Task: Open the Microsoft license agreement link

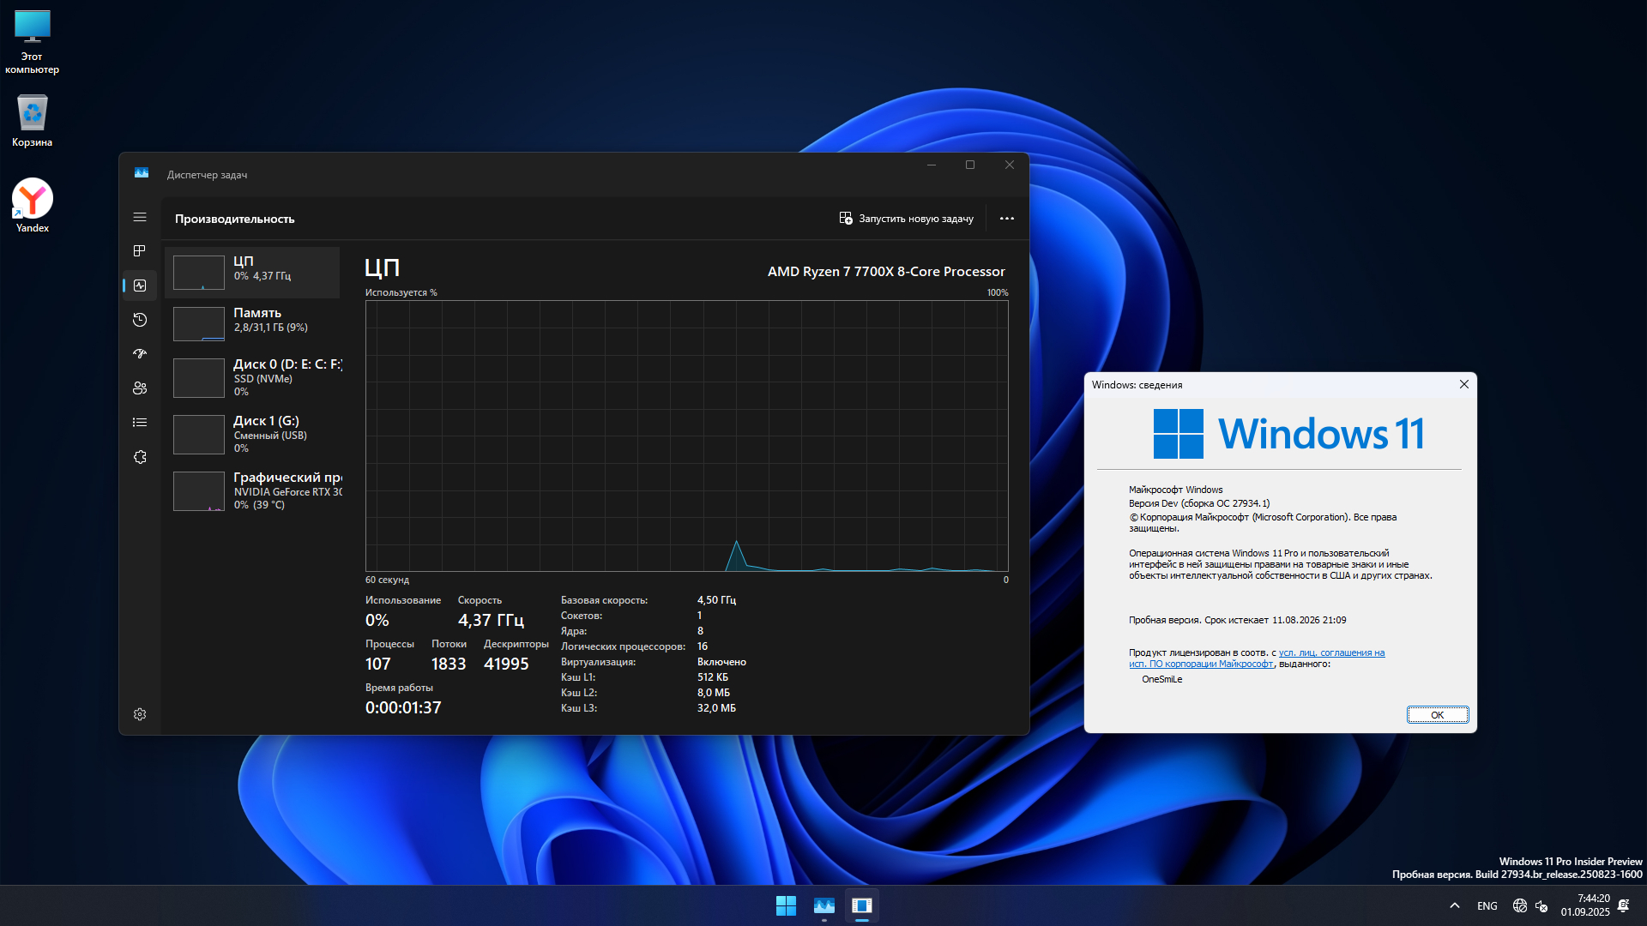Action: coord(1330,652)
